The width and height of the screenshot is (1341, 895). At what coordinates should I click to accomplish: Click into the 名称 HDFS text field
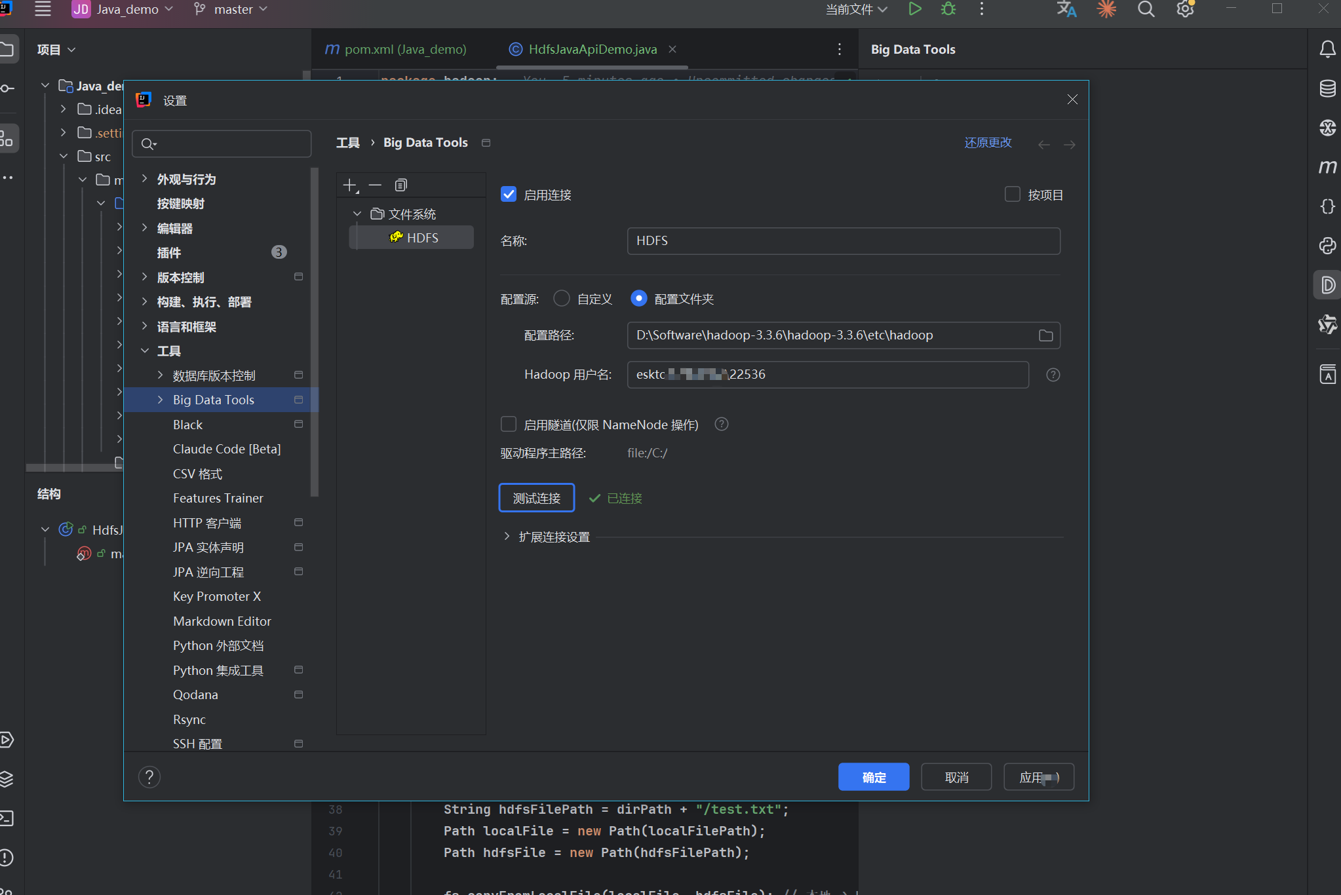tap(843, 241)
